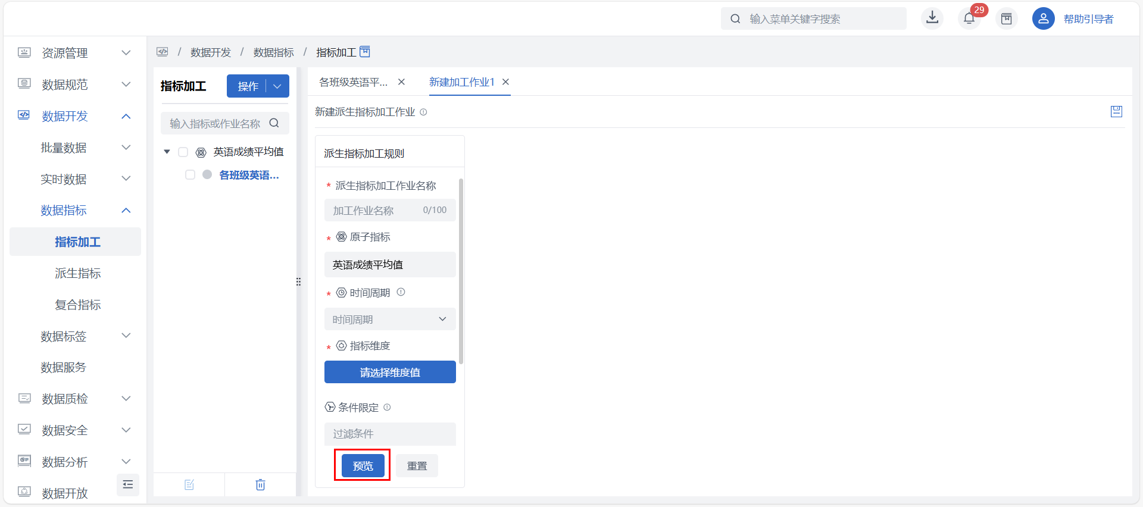Click the trash delete icon below tree panel
The image size is (1143, 507).
tap(260, 484)
